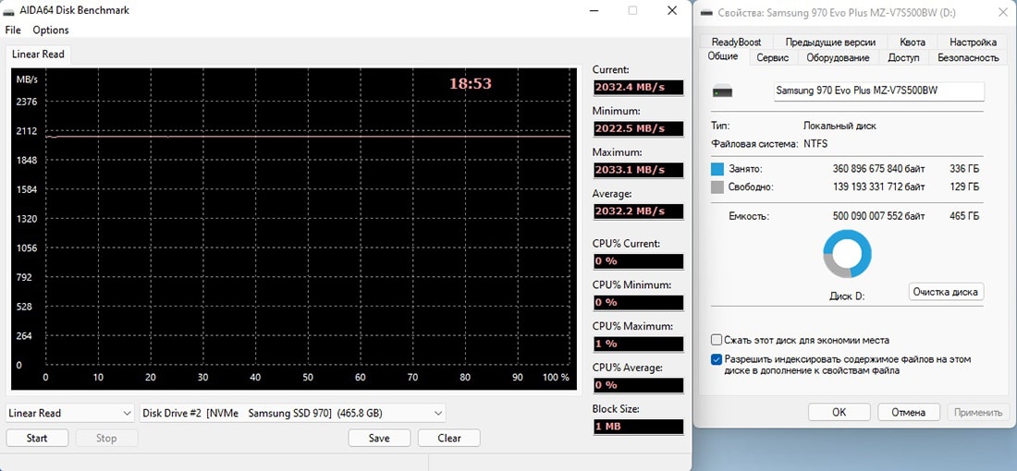The image size is (1017, 471).
Task: Open the ReadyBoost tab
Action: click(736, 42)
